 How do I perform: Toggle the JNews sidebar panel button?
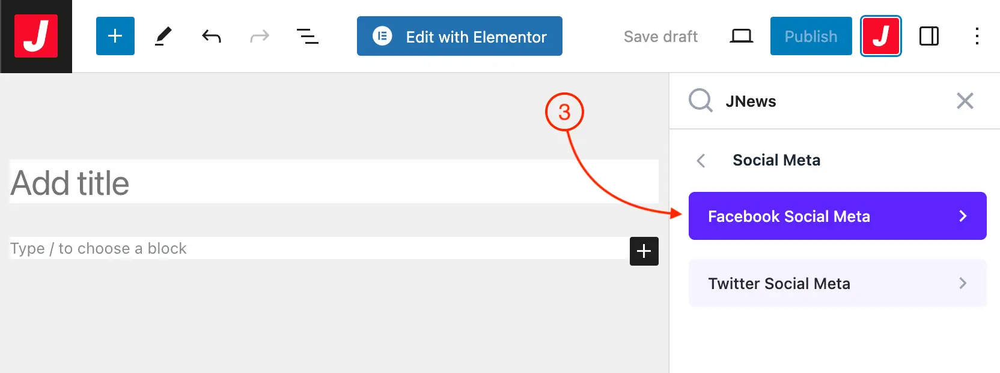[880, 36]
